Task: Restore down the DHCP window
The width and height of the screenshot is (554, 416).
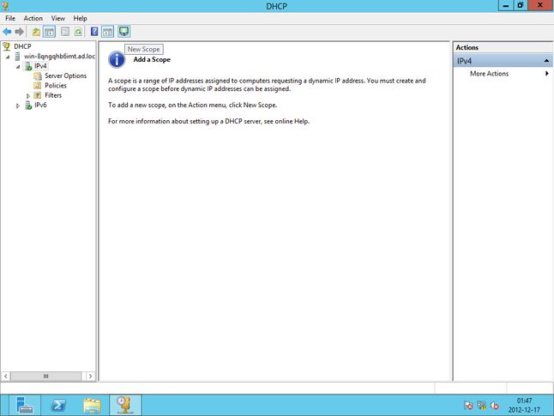Action: coord(521,5)
